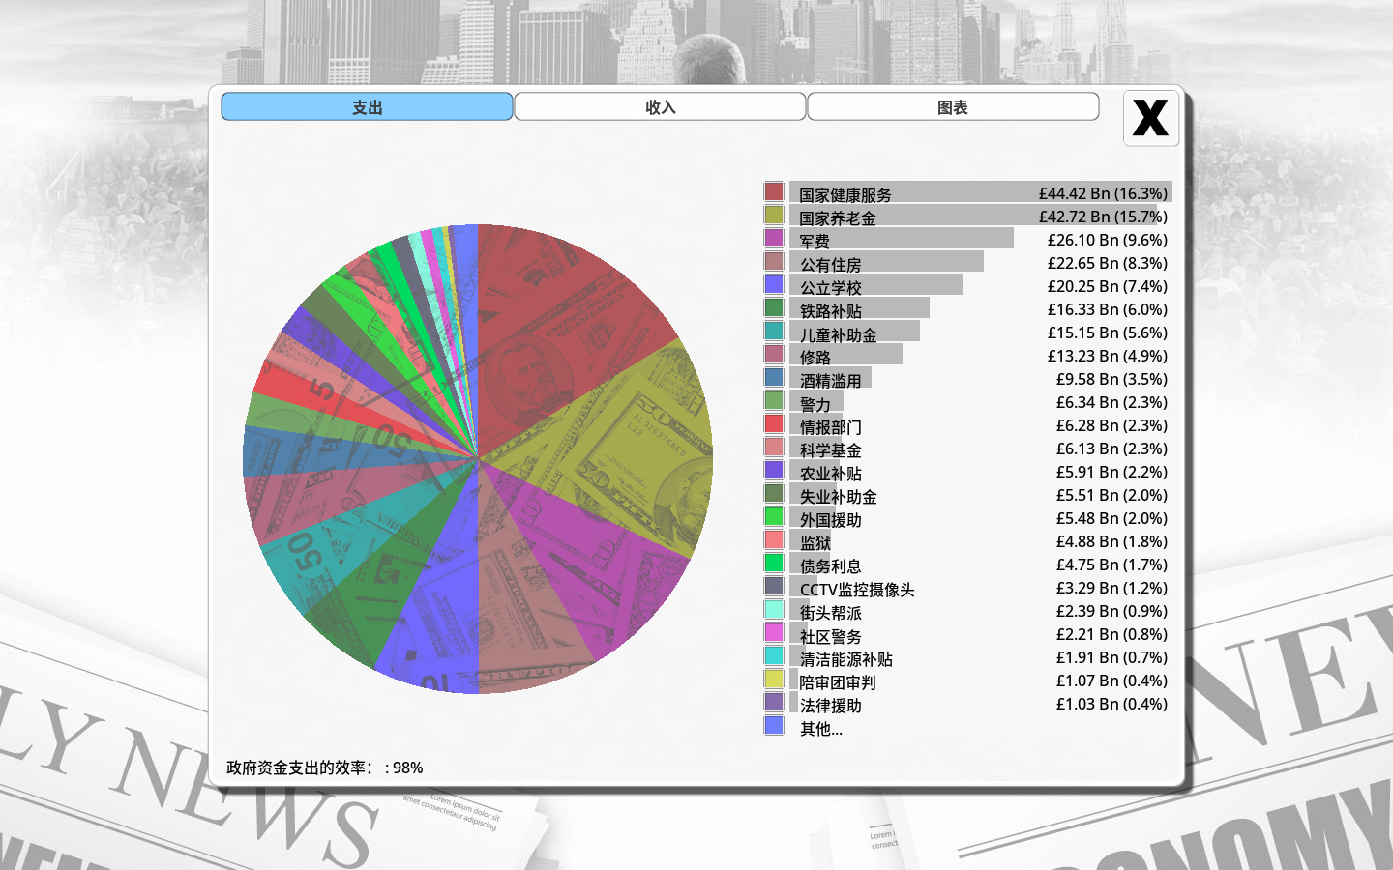Image resolution: width=1393 pixels, height=870 pixels.
Task: Select the 公立学校 label
Action: click(830, 288)
